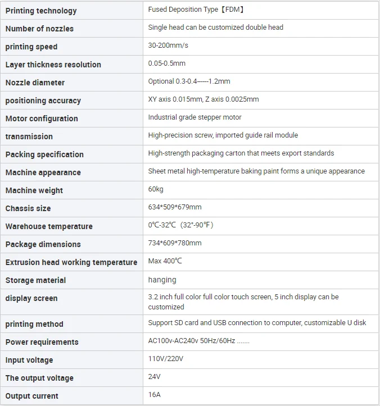Click the Input voltage 110V/220V value
This screenshot has width=380, height=406.
[x=165, y=359]
